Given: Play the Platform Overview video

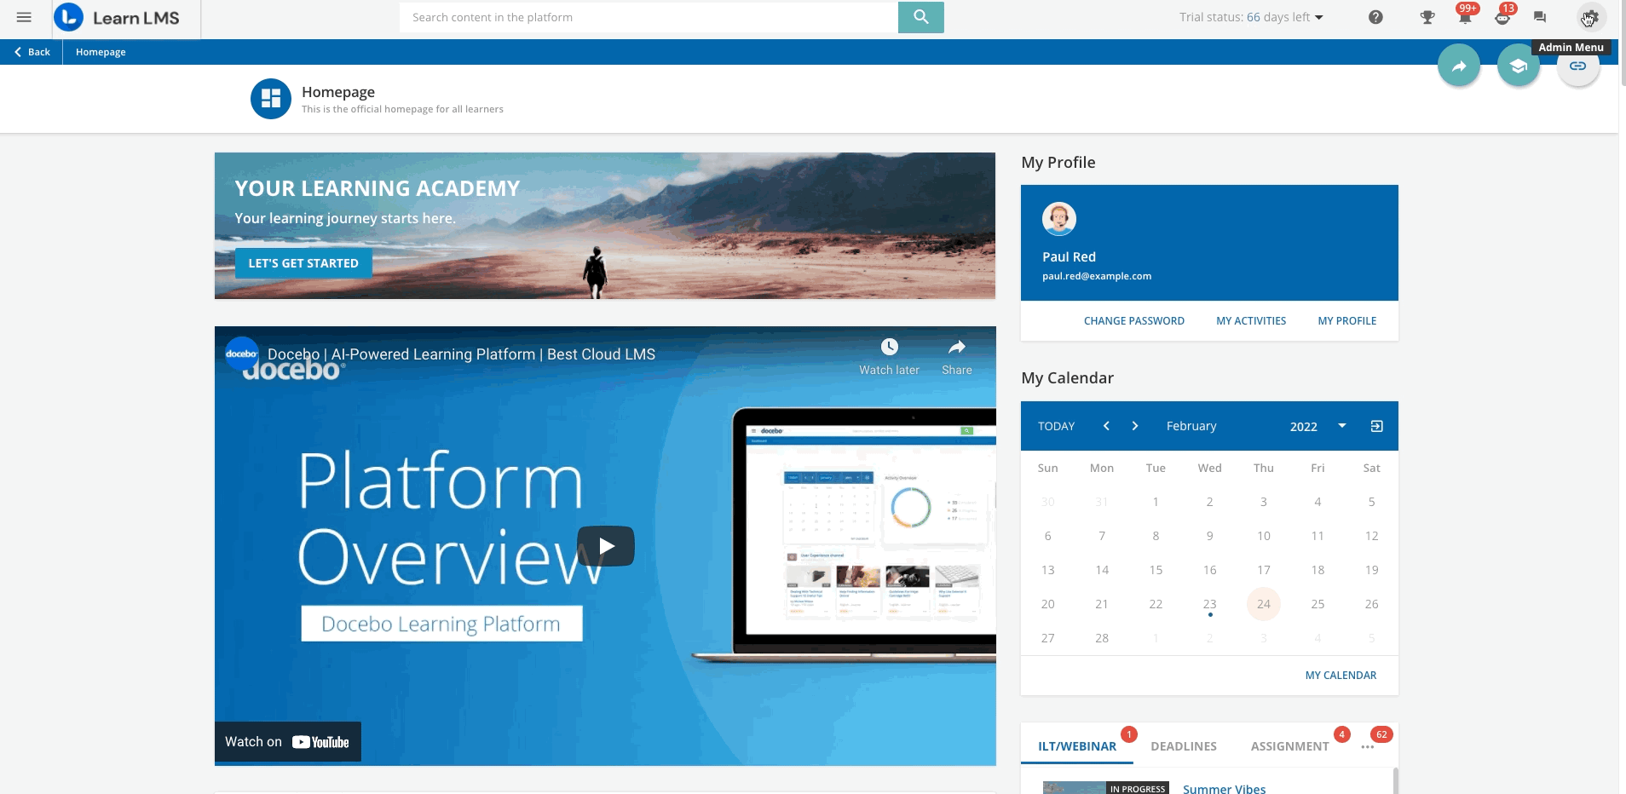Looking at the screenshot, I should [605, 546].
